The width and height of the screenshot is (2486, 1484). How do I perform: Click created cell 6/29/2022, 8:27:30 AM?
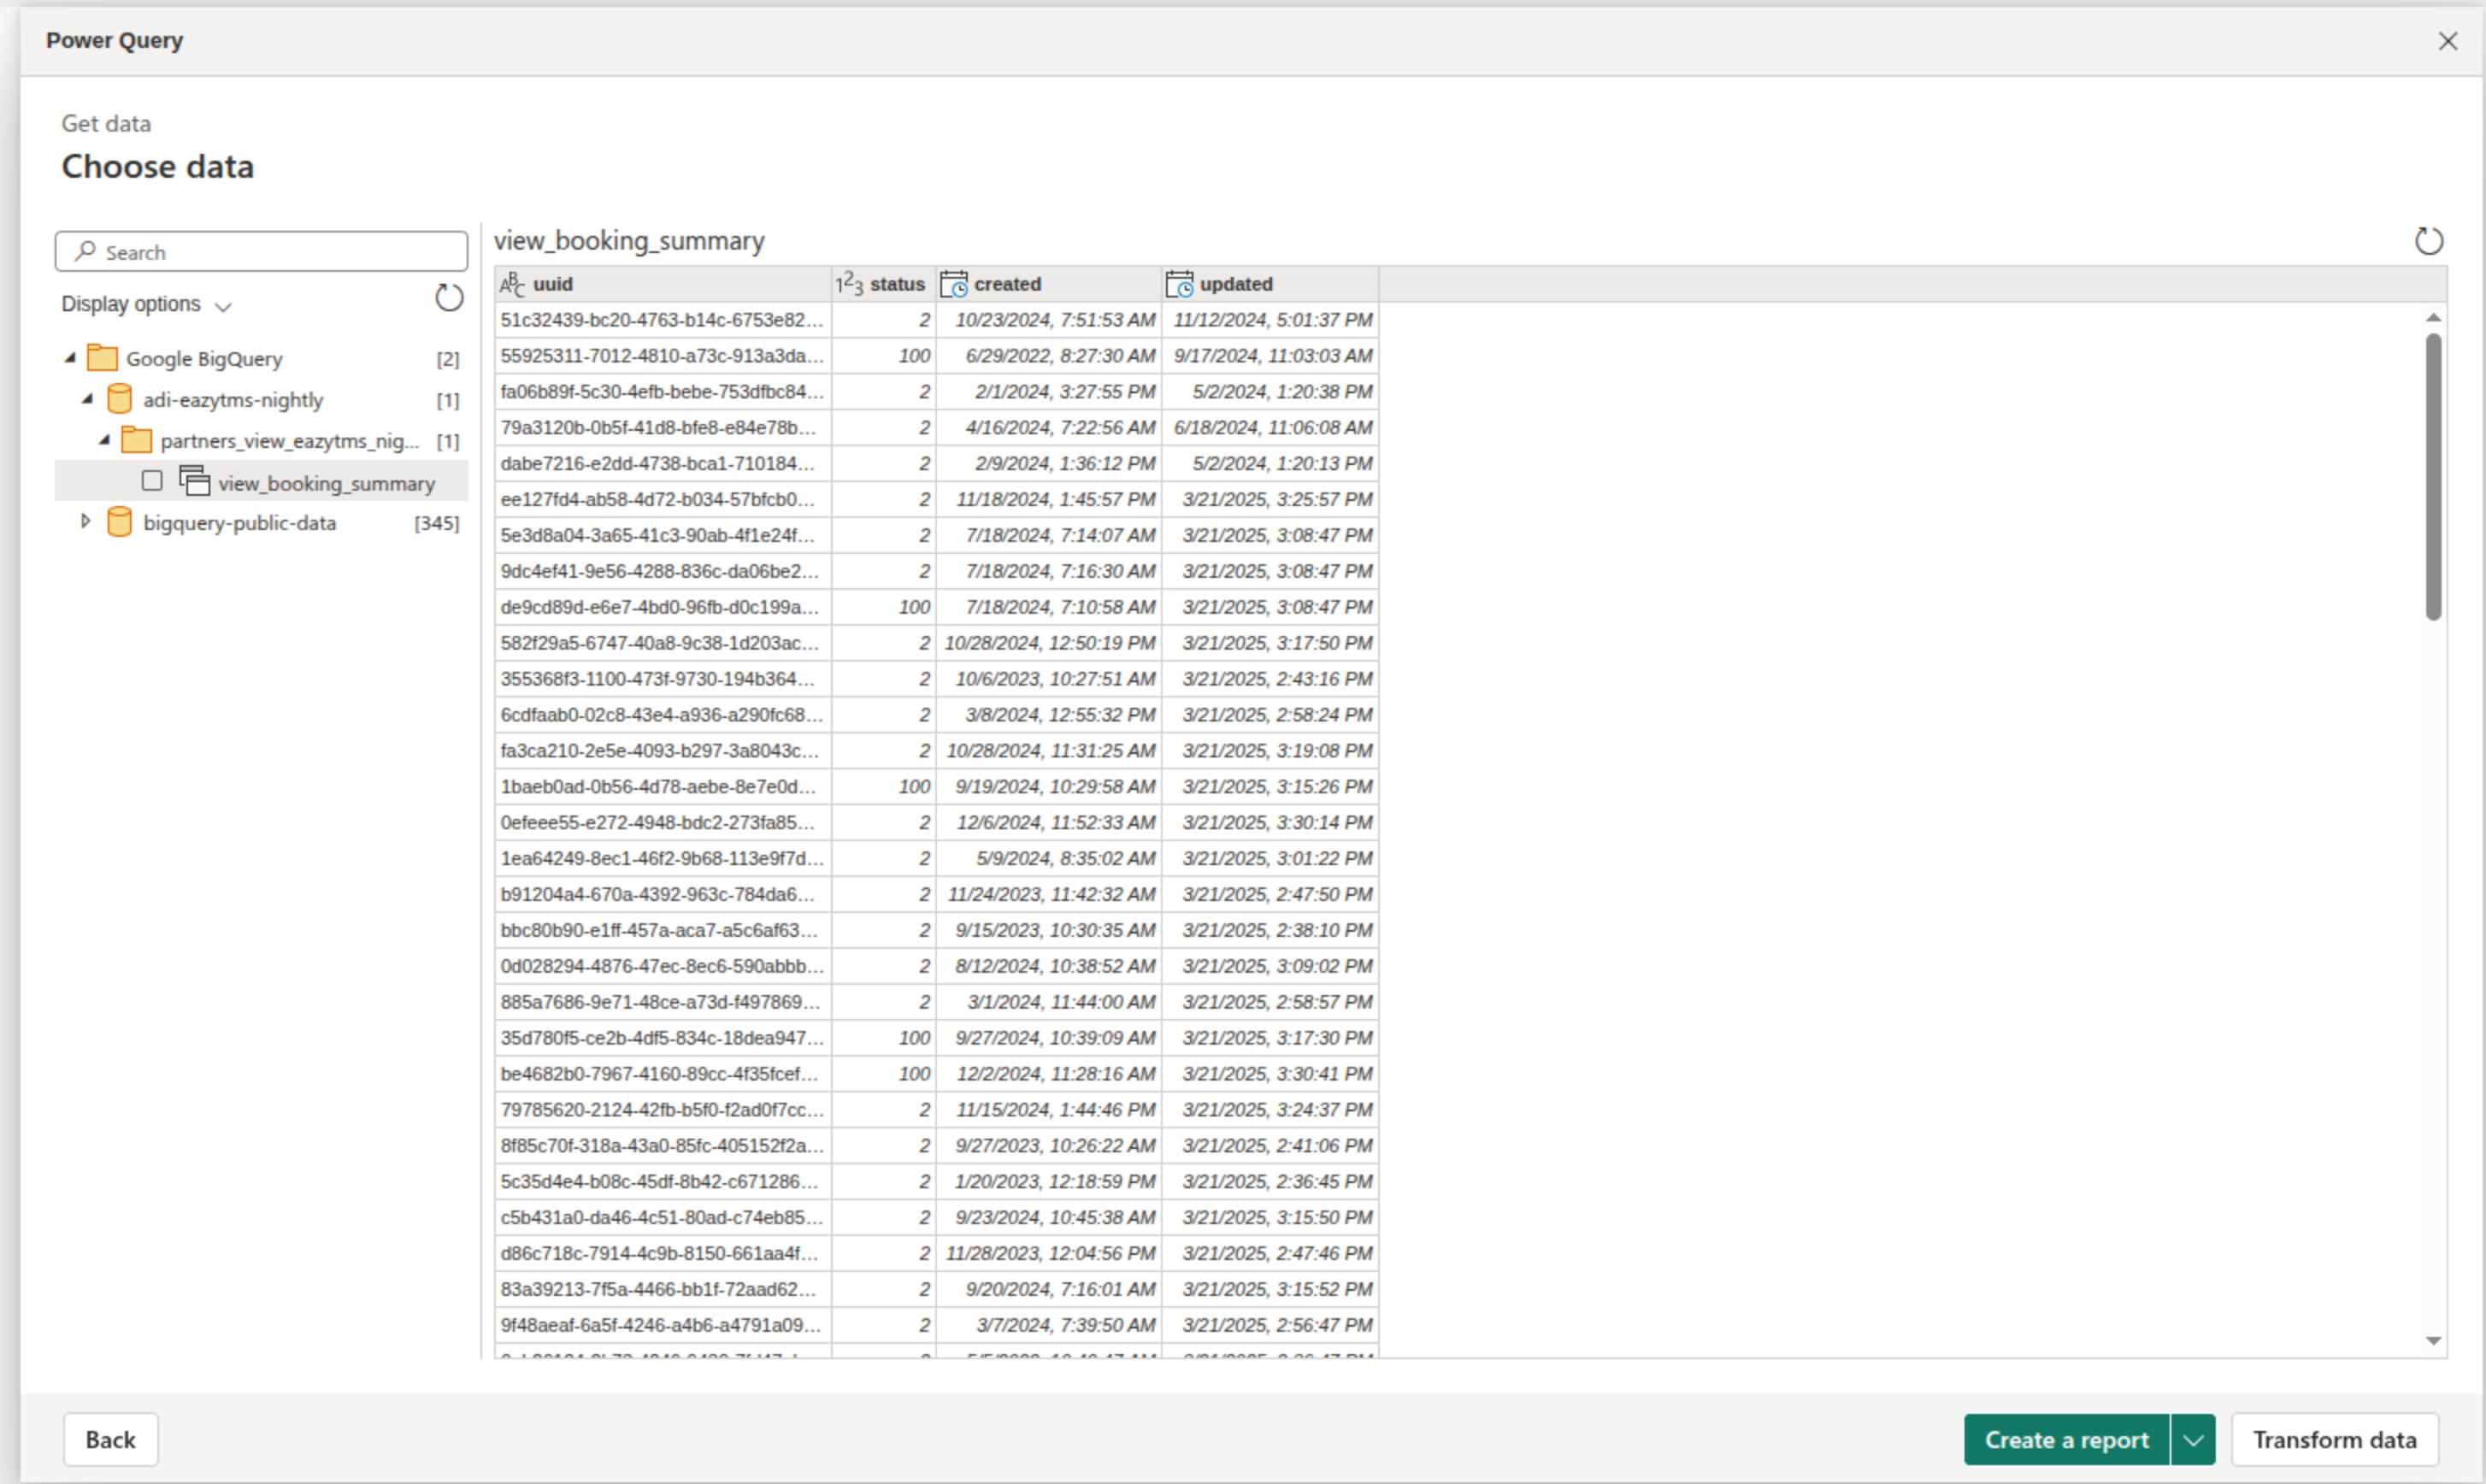(x=1049, y=356)
